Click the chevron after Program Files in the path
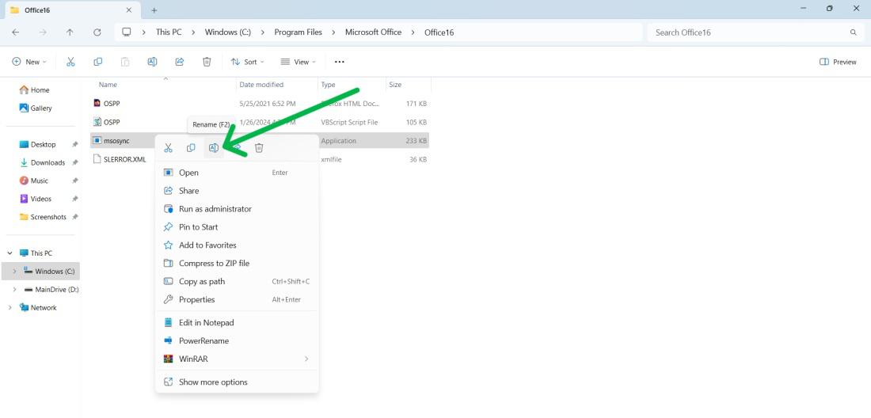 tap(334, 32)
